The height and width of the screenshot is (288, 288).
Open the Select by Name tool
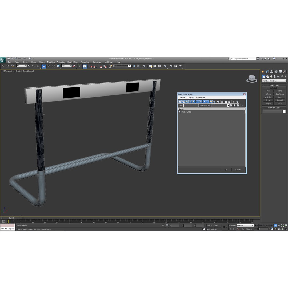coord(33,66)
